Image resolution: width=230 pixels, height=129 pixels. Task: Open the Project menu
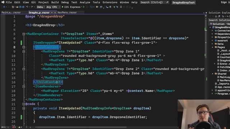43,3
